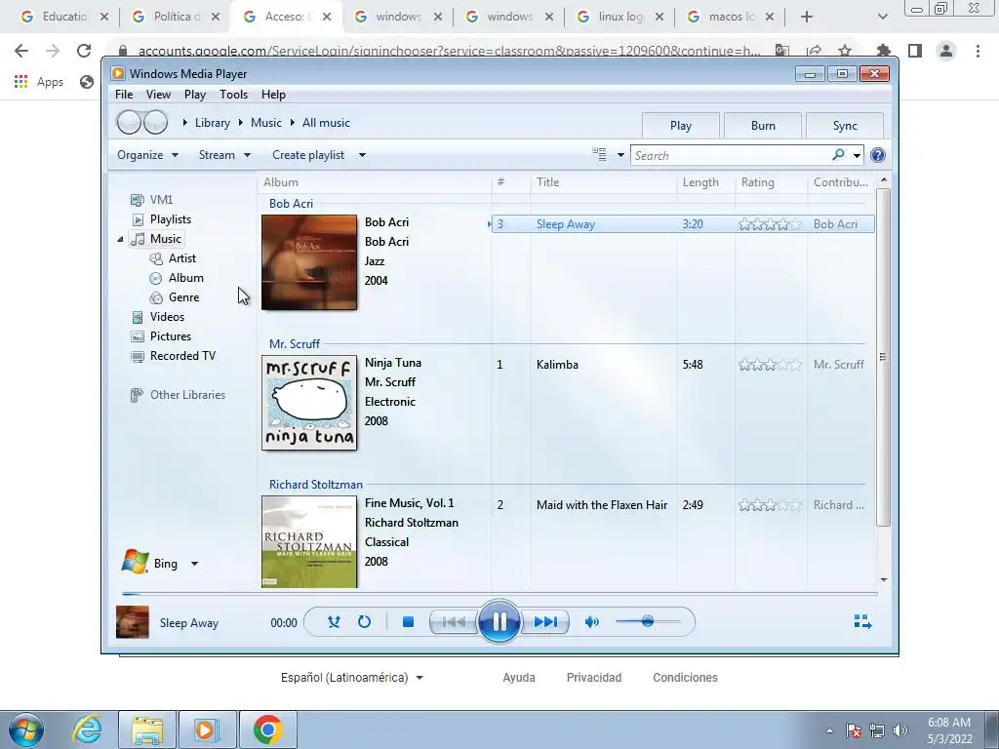Click the Windows Start button

click(25, 729)
